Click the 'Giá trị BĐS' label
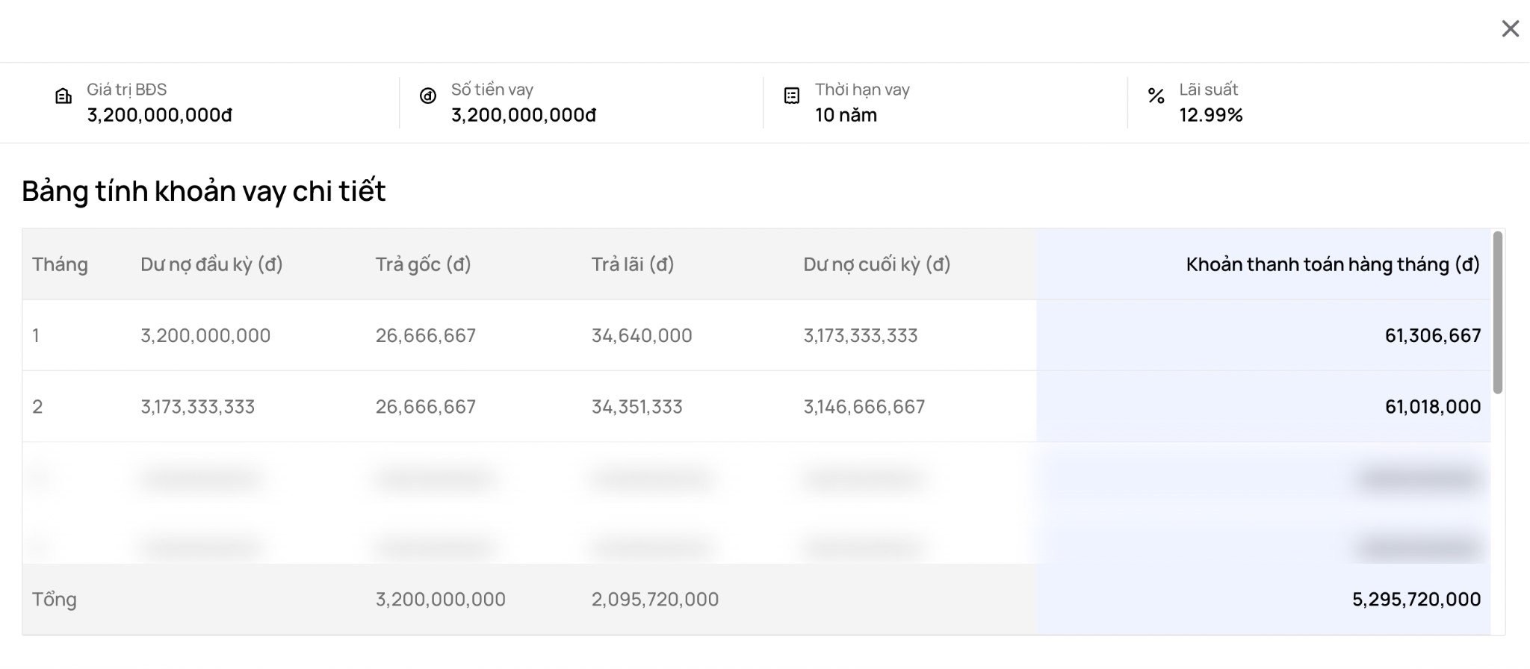Viewport: 1530px width, 669px height. pos(127,90)
